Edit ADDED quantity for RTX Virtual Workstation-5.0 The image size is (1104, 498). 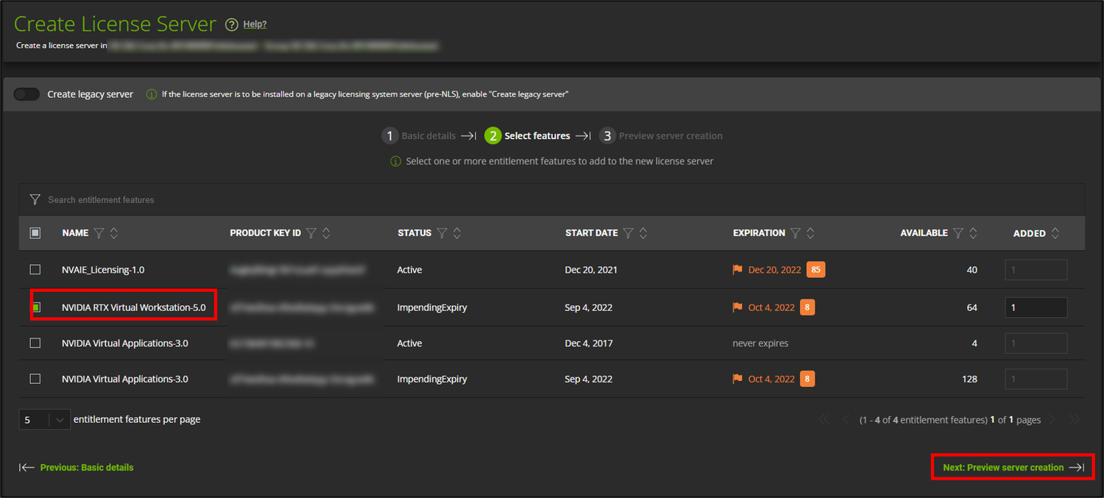click(1036, 307)
